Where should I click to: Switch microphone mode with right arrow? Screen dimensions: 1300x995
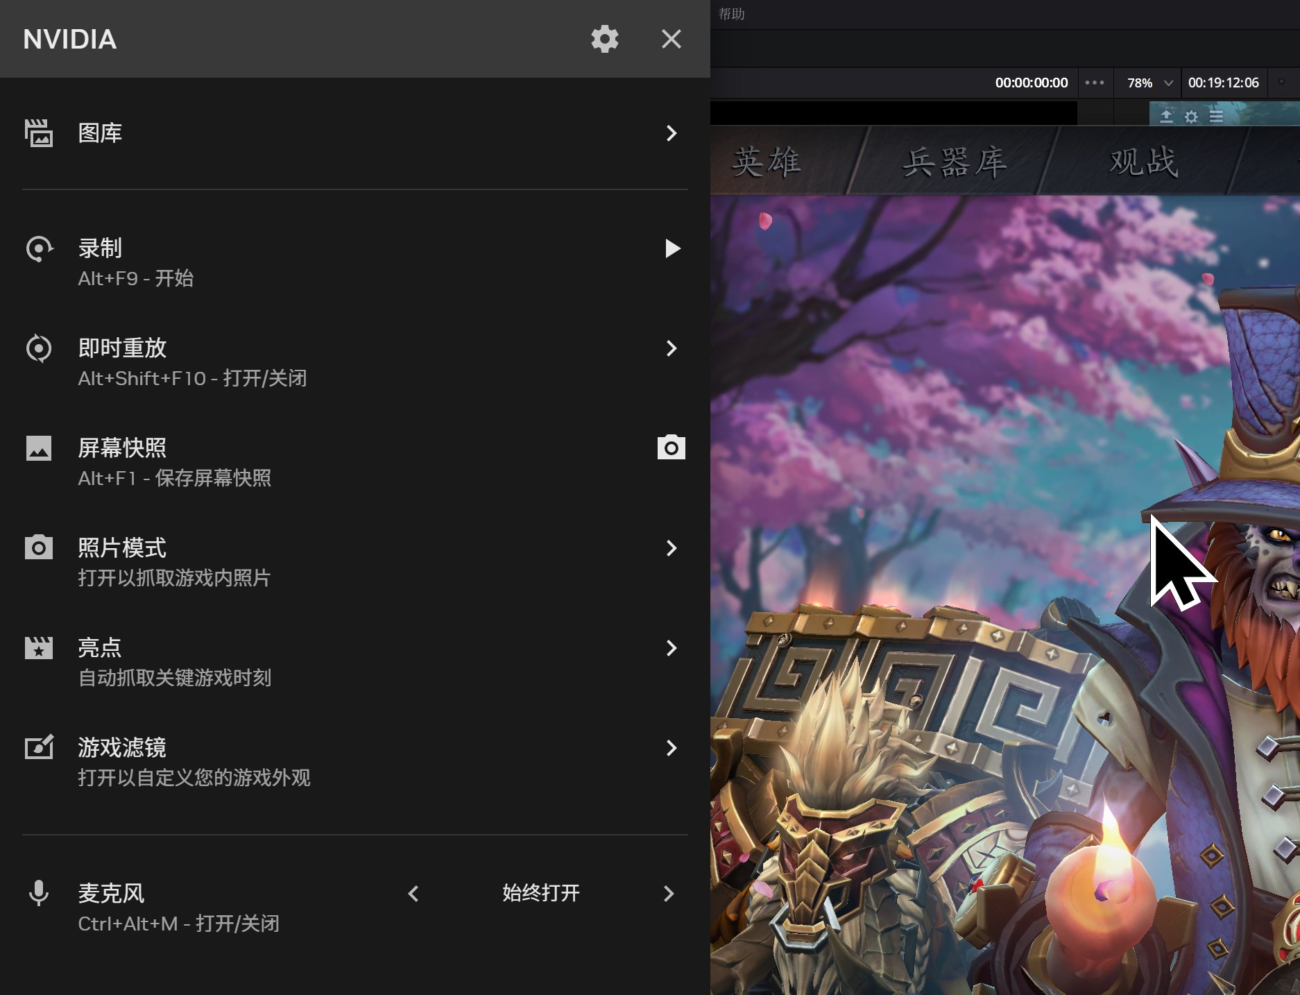click(669, 894)
